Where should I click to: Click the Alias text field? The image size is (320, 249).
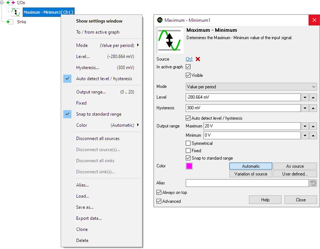click(247, 183)
